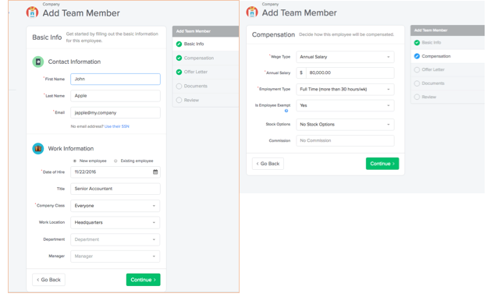Viewport: 494px width, 297px height.
Task: Click the Add Team Member header in right sidebar
Action: [x=447, y=30]
